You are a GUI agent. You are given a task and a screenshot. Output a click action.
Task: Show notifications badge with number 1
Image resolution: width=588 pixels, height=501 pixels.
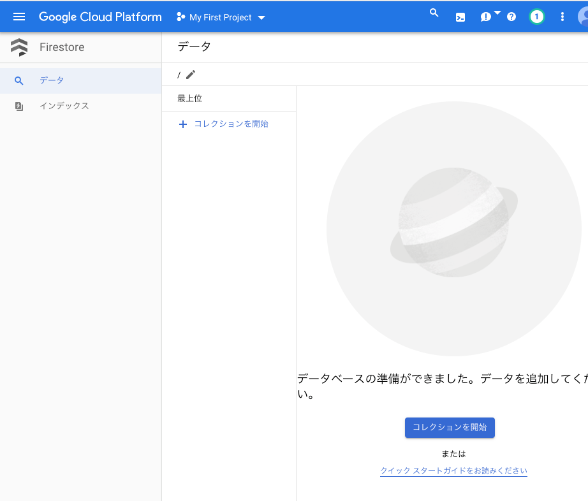click(536, 17)
